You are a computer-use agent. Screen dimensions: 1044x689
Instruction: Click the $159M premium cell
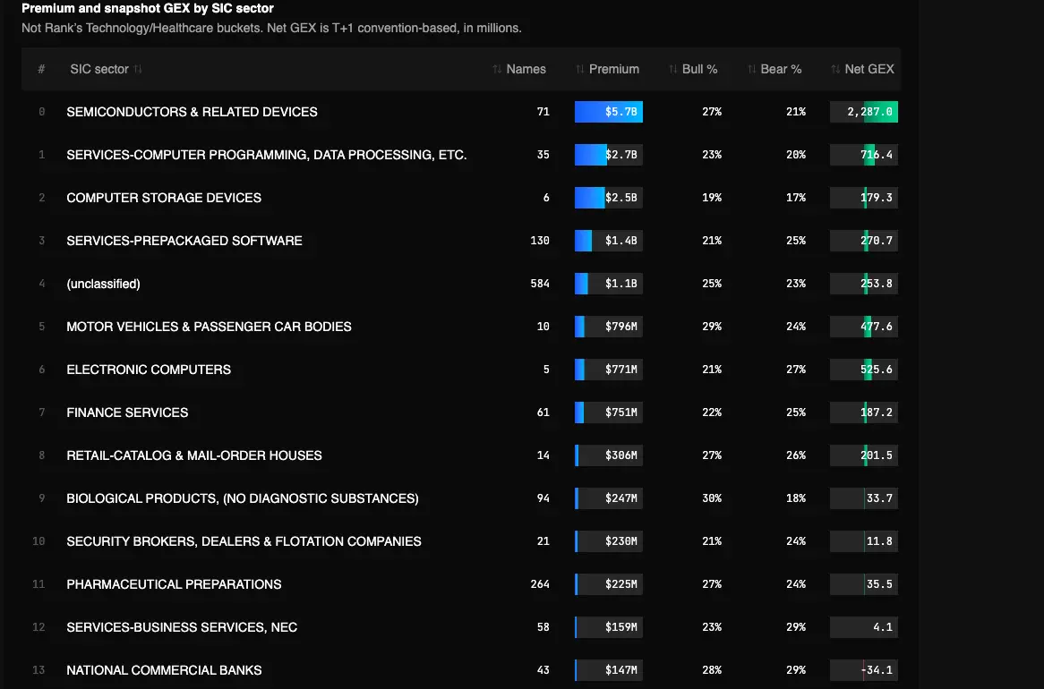(609, 627)
